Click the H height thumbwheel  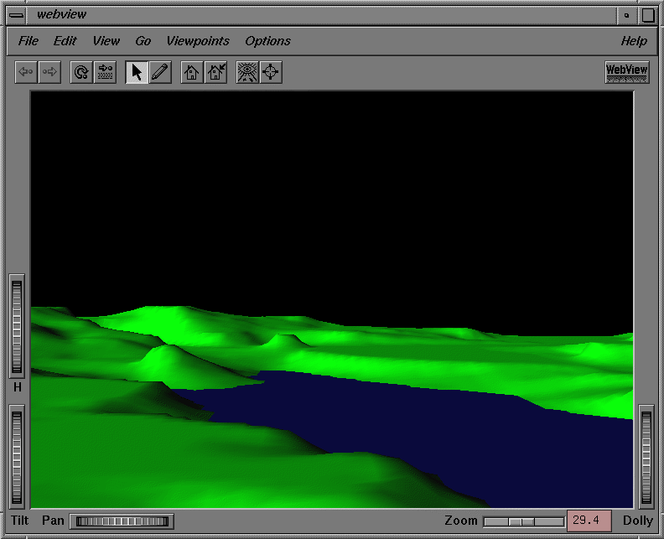coord(17,326)
